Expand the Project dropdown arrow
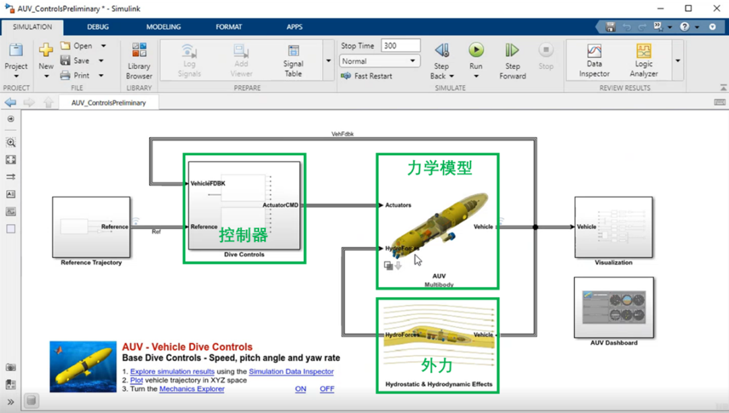Image resolution: width=729 pixels, height=413 pixels. (16, 76)
